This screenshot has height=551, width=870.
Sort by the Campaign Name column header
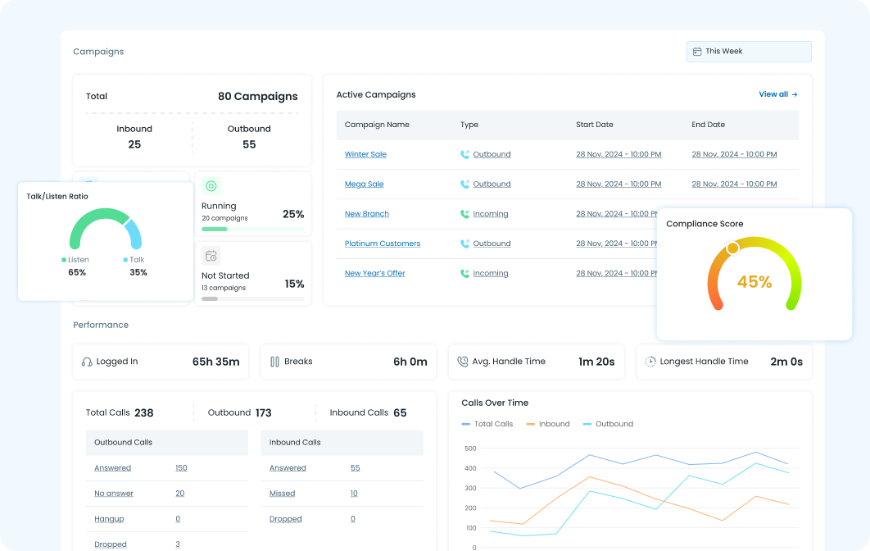[x=377, y=125]
